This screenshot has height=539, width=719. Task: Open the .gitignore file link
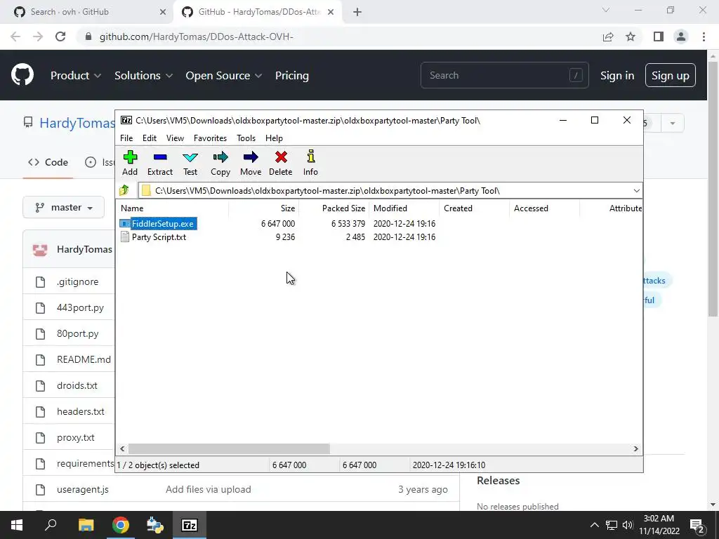(77, 281)
